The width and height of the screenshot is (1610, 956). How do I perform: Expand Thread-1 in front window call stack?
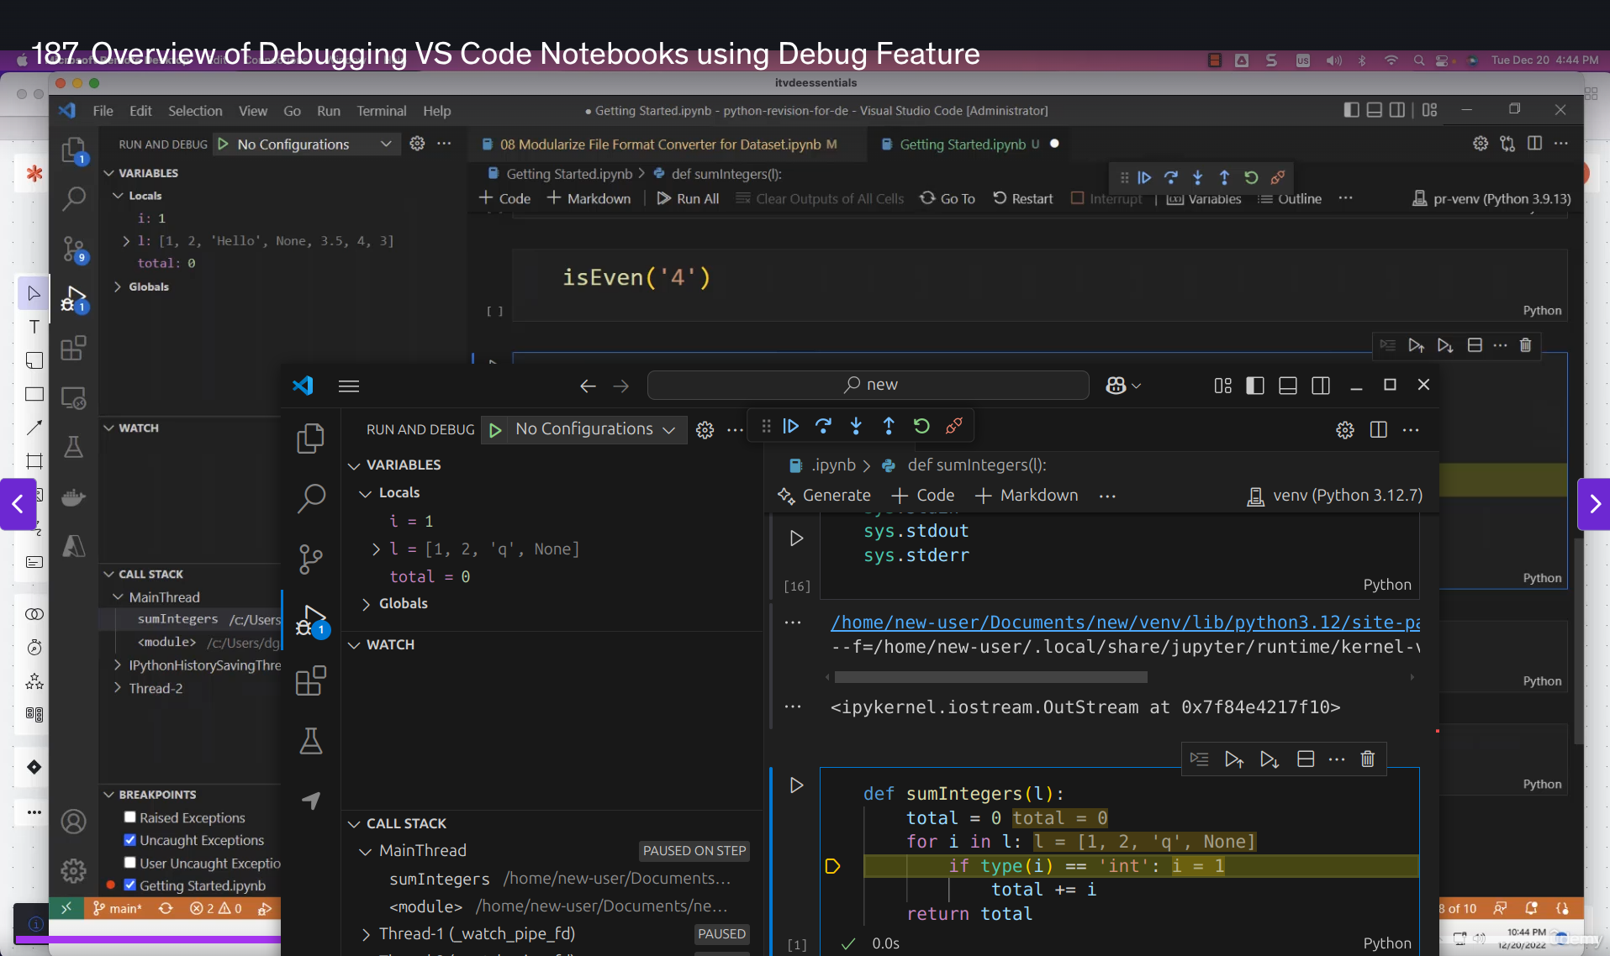point(365,934)
